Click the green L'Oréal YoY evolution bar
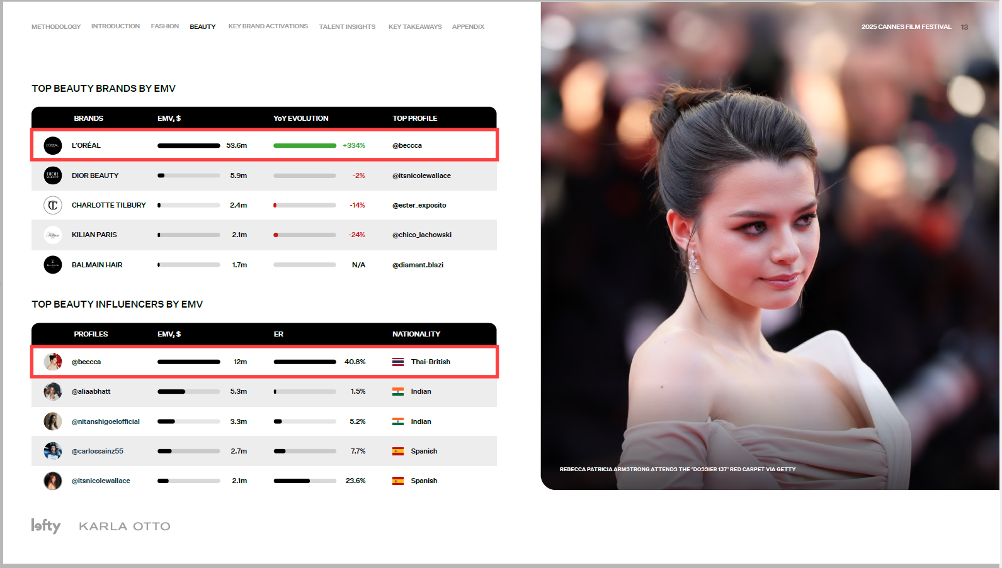 click(x=305, y=145)
